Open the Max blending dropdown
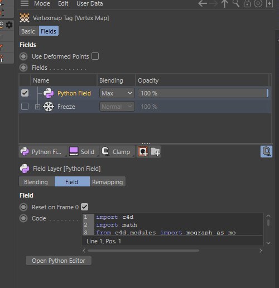The height and width of the screenshot is (288, 279). (x=117, y=93)
